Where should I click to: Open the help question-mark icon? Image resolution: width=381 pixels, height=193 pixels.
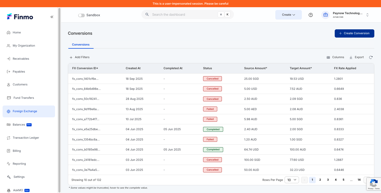click(311, 15)
